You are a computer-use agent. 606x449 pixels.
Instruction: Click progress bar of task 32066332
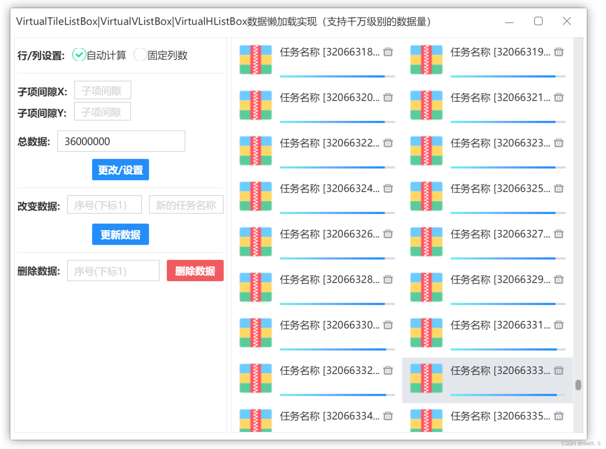point(337,395)
